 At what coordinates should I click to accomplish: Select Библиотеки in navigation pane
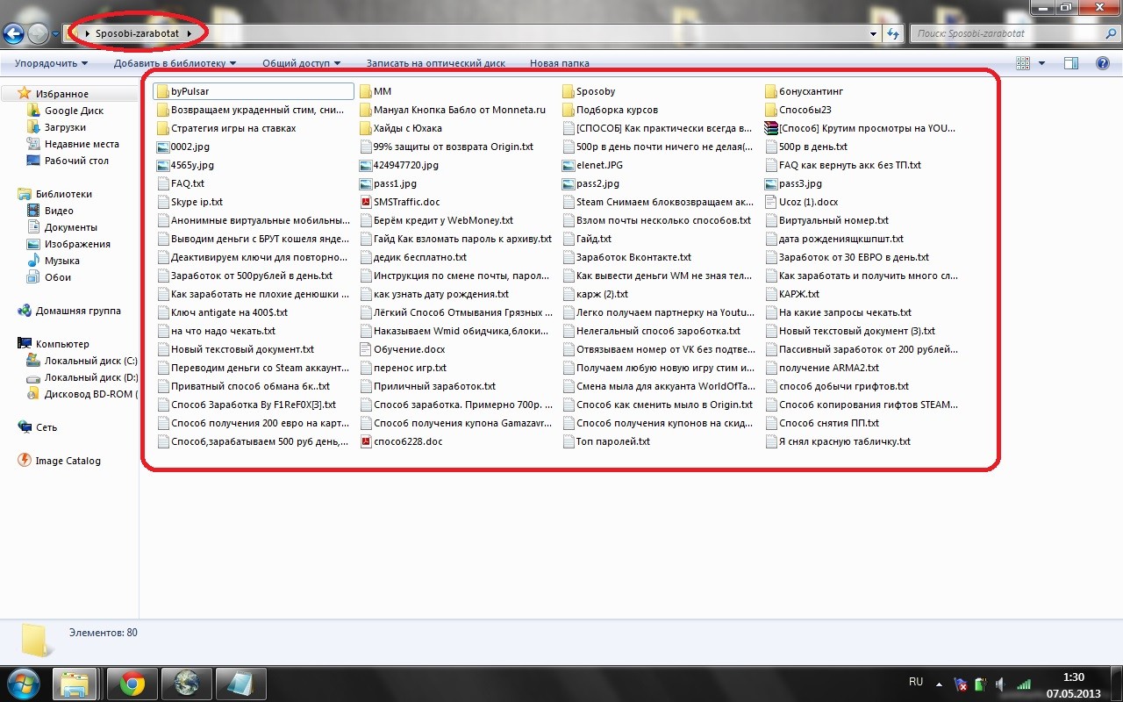coord(54,194)
